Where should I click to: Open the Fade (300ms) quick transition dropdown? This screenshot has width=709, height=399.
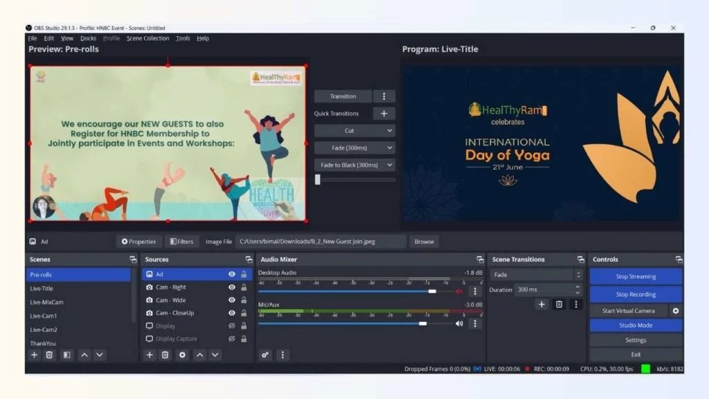(x=354, y=148)
